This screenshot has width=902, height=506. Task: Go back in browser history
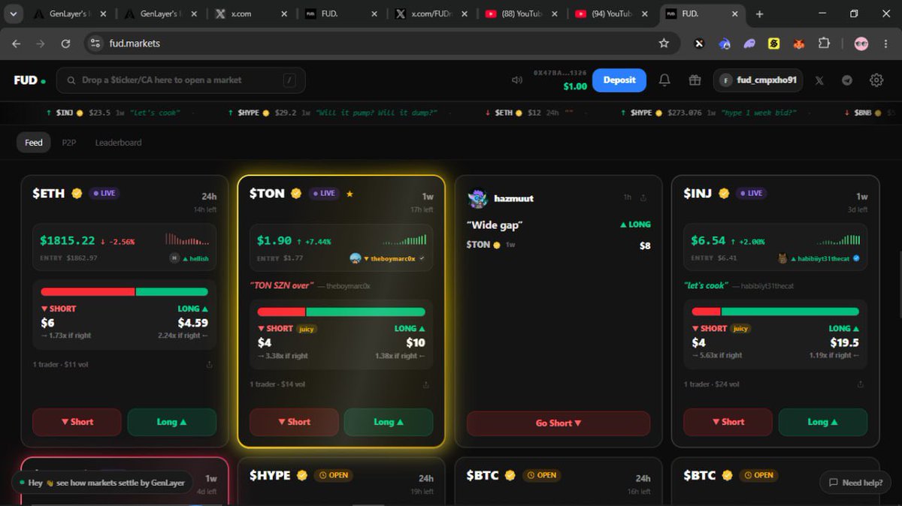[x=17, y=44]
